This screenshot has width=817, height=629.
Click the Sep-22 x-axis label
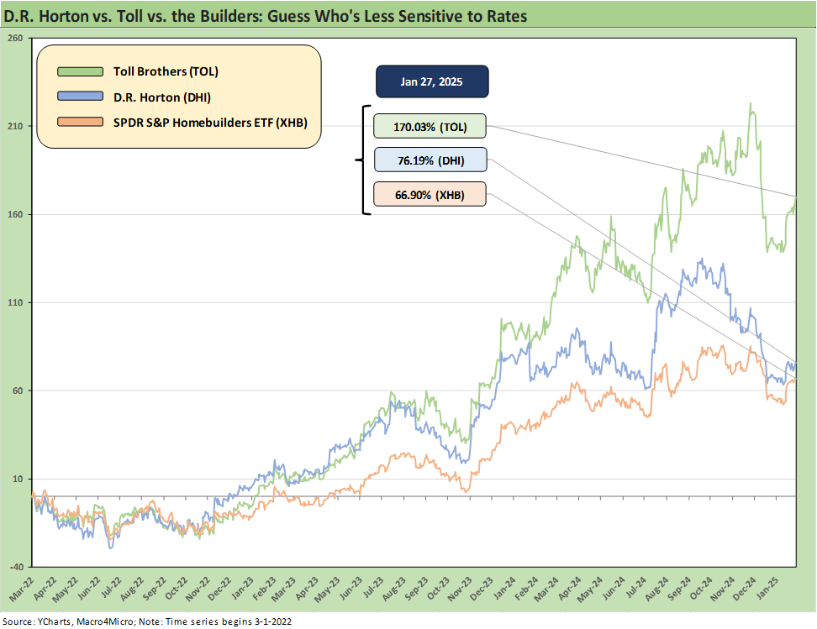[154, 589]
